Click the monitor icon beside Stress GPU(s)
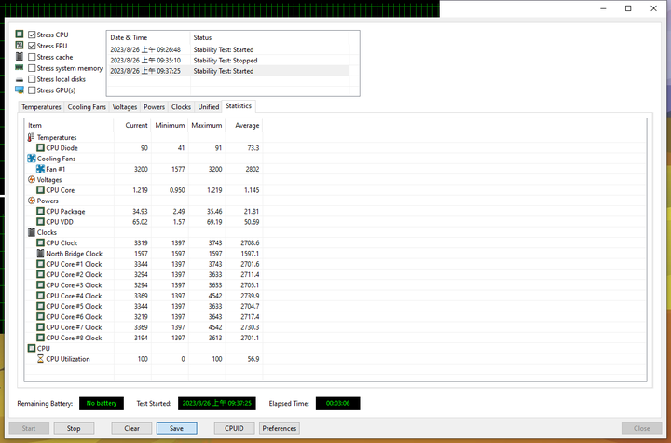The width and height of the screenshot is (671, 443). 20,90
